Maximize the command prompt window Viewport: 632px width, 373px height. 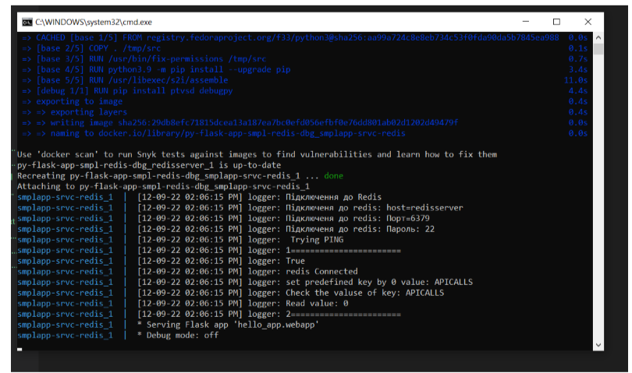(556, 22)
